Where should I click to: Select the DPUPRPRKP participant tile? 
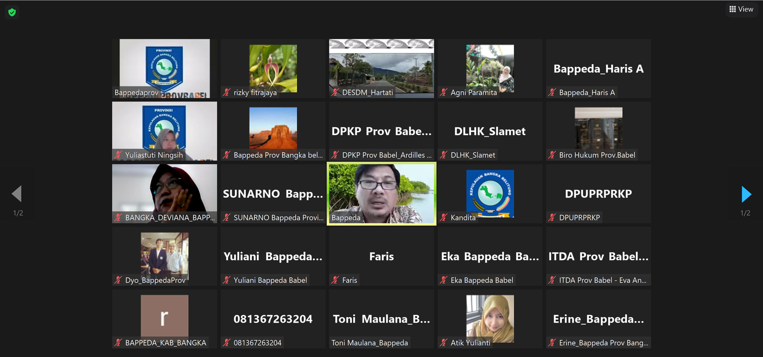point(598,193)
